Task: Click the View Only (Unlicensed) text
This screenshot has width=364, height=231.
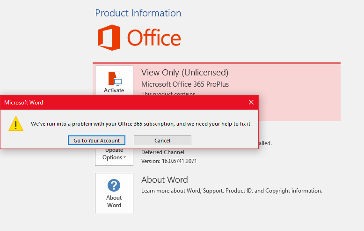Action: 185,73
